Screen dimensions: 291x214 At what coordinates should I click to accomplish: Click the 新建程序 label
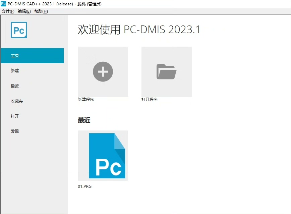(86, 100)
